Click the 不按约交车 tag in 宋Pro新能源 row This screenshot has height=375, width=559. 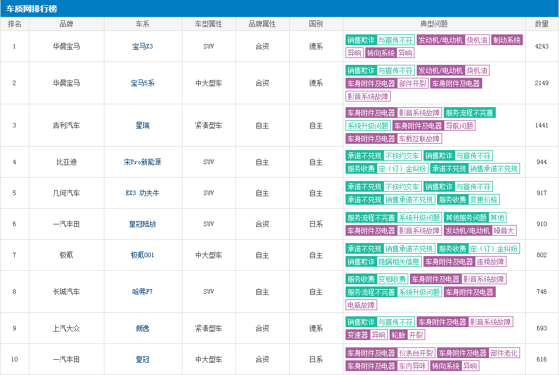pos(402,156)
